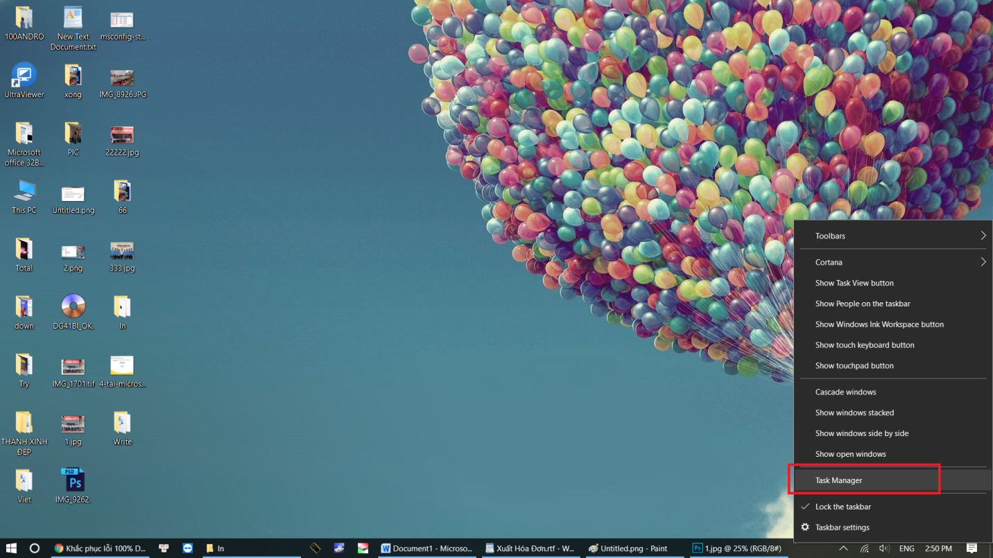Select the In folder on desktop

(x=122, y=313)
